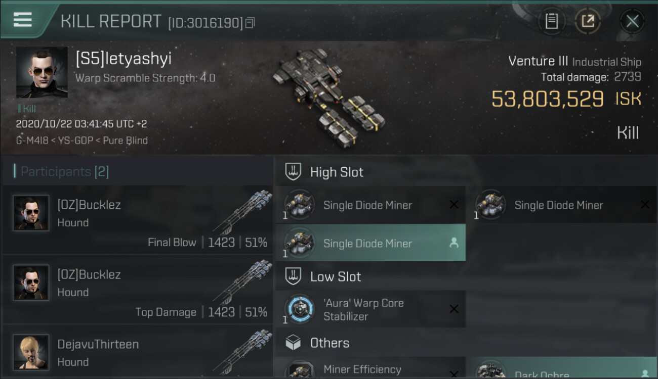Screen dimensions: 658x379
Task: Click the X mark on Warp Core Stabilizer
Action: pyautogui.click(x=454, y=309)
